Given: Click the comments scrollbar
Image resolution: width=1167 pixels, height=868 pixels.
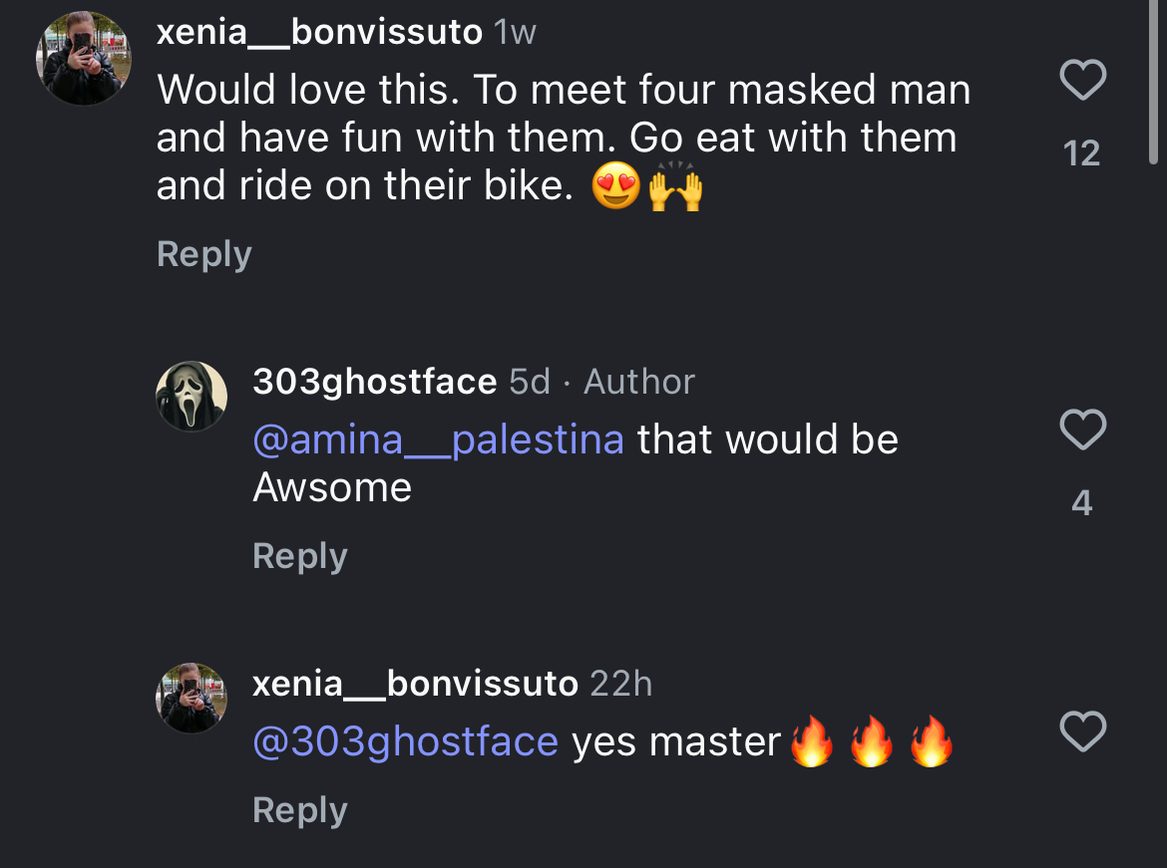Looking at the screenshot, I should coord(1154,80).
